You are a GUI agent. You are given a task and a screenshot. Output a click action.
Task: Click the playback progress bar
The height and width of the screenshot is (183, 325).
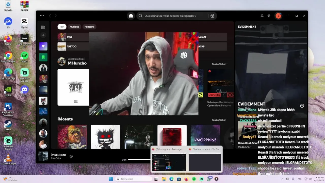point(139,160)
